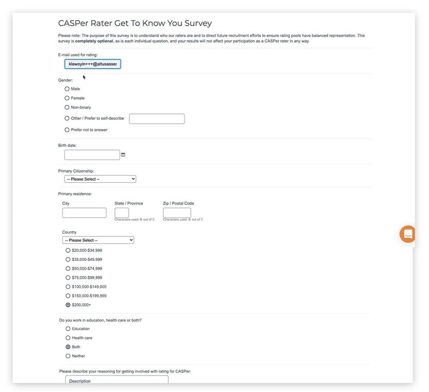
Task: Choose the $100,000-$149,000 income range
Action: [x=68, y=287]
